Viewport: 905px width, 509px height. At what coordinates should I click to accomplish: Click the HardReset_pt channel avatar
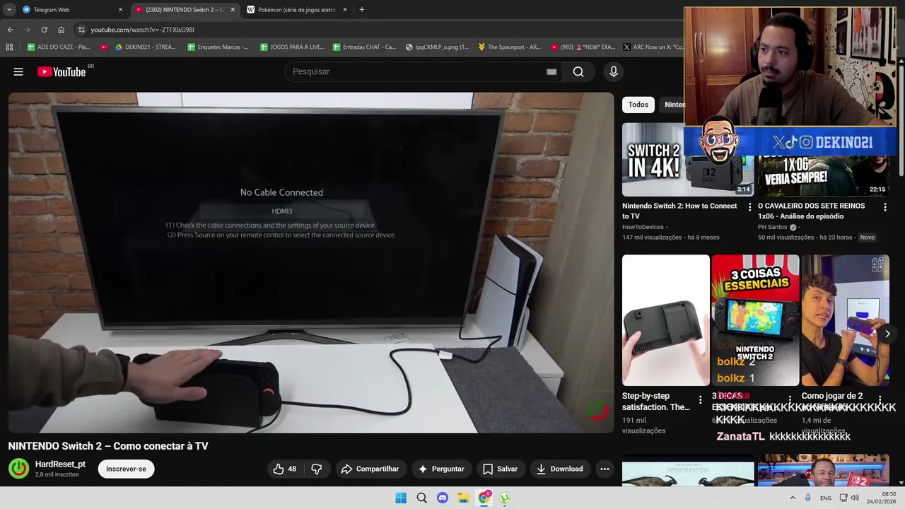[18, 469]
